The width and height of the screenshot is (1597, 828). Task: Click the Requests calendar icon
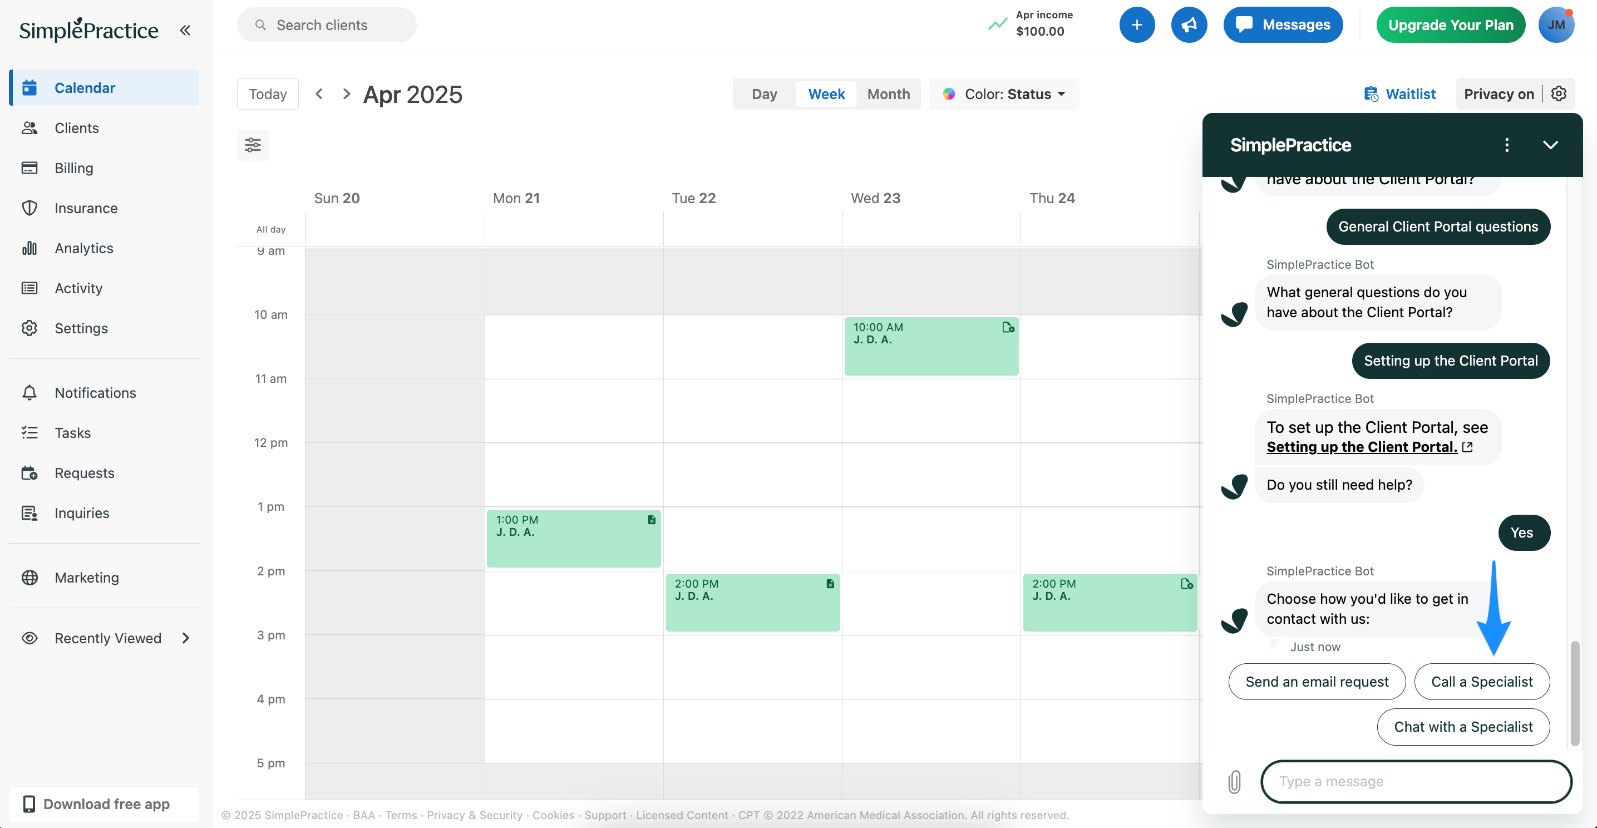click(29, 473)
